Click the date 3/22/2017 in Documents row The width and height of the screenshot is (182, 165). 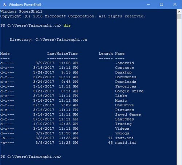(44, 77)
